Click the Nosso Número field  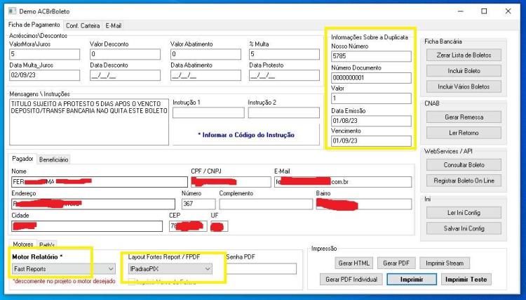tap(371, 56)
